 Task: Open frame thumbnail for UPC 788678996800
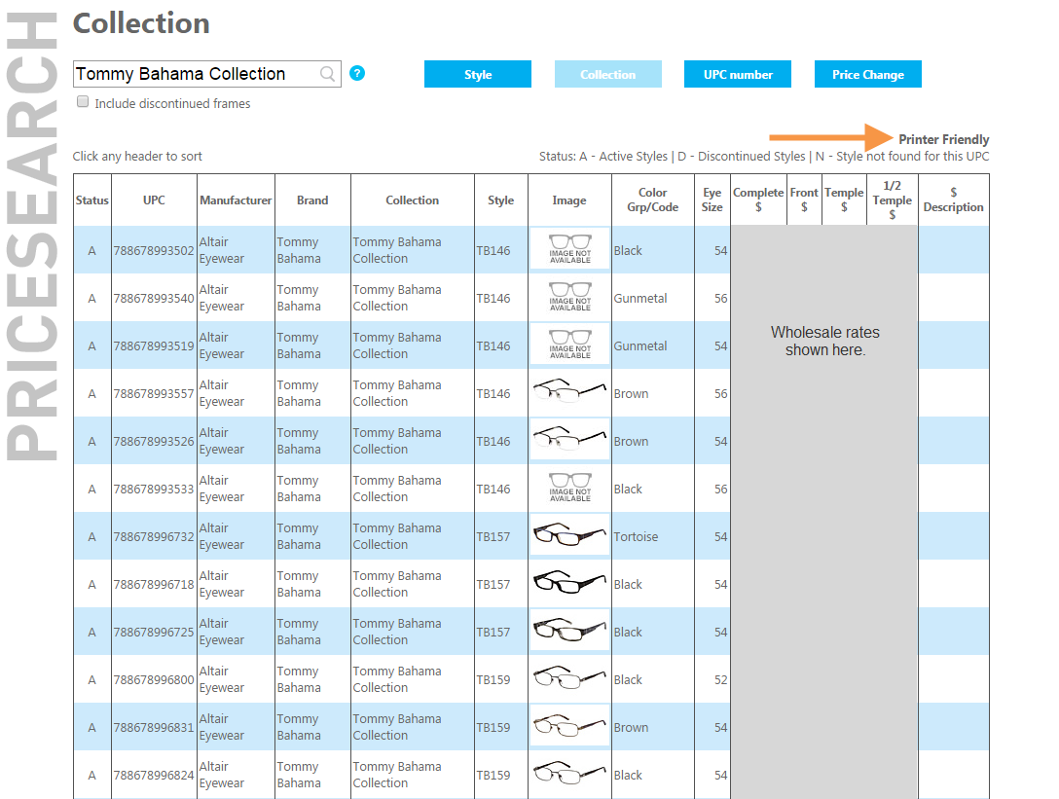(x=570, y=679)
